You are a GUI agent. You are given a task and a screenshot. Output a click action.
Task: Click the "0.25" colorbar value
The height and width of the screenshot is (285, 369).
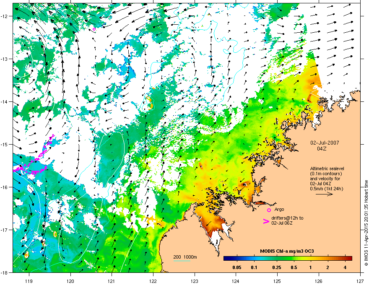coord(277,267)
